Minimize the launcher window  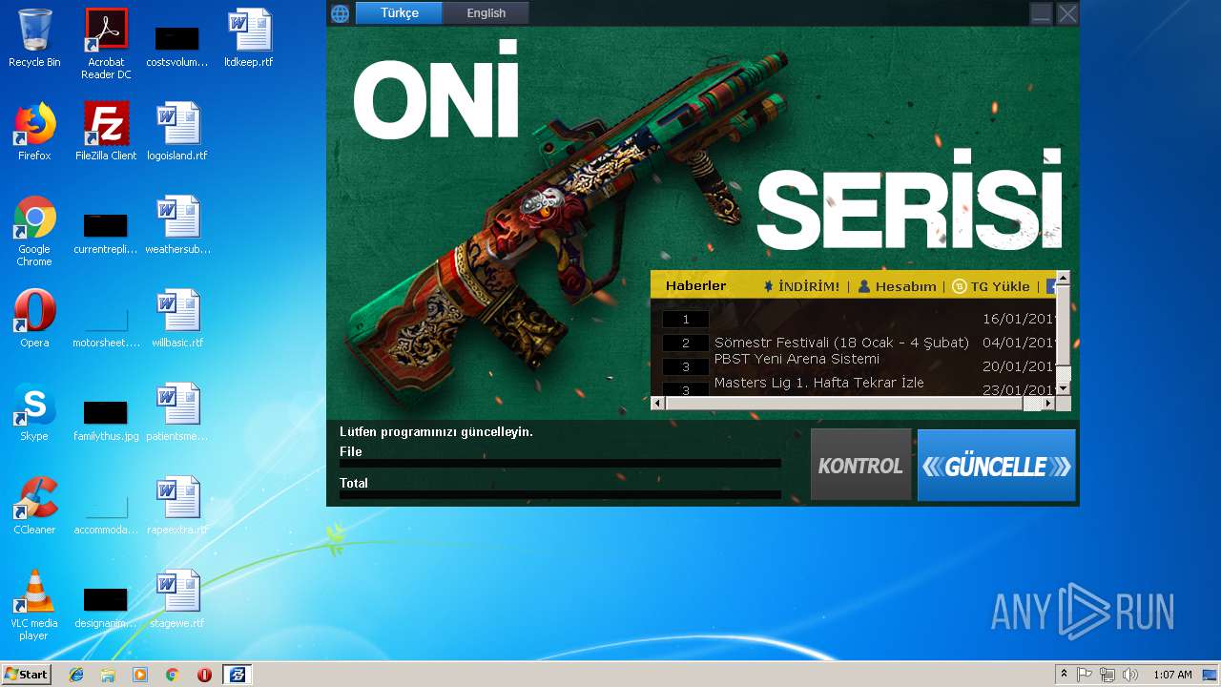pos(1042,13)
